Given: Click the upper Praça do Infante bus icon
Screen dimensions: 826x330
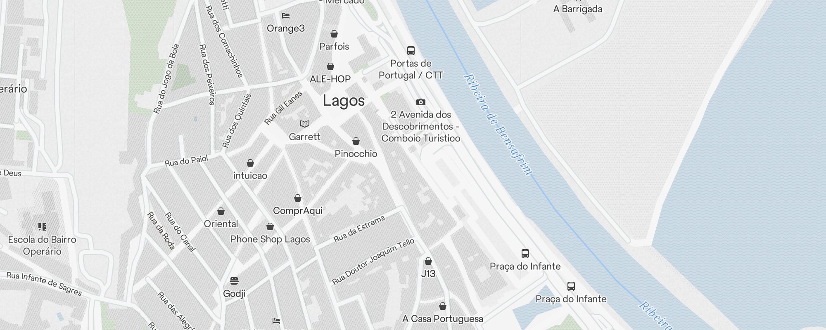Looking at the screenshot, I should [x=525, y=253].
